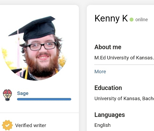Click the Education section heading

(x=108, y=88)
